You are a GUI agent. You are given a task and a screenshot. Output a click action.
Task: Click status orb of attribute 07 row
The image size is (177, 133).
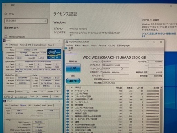point(68,102)
